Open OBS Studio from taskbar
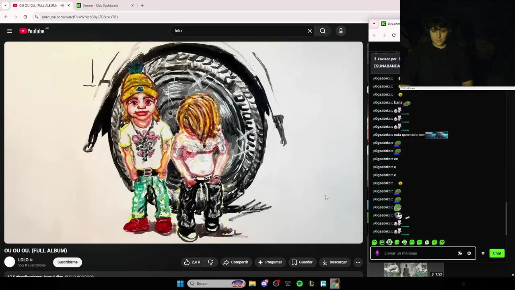The image size is (515, 290). pos(276,284)
